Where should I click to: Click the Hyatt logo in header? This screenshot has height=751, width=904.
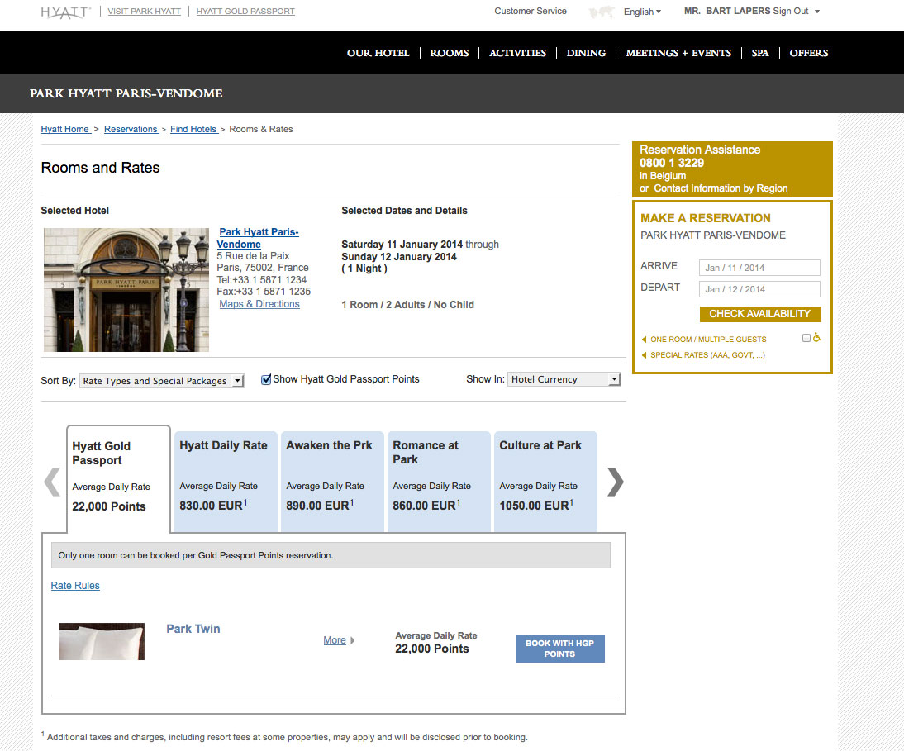tap(66, 12)
